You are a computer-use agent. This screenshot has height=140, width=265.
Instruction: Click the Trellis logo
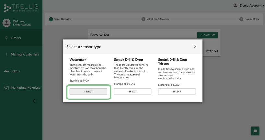21,8
